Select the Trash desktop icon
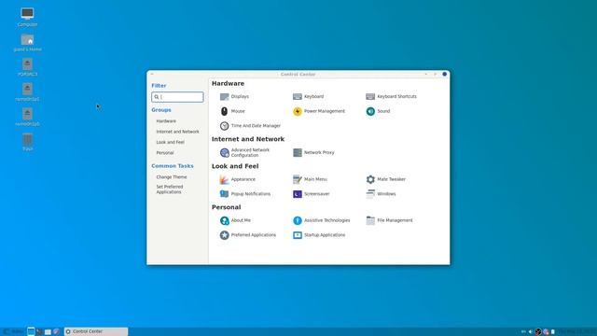Image resolution: width=597 pixels, height=336 pixels. (27, 143)
